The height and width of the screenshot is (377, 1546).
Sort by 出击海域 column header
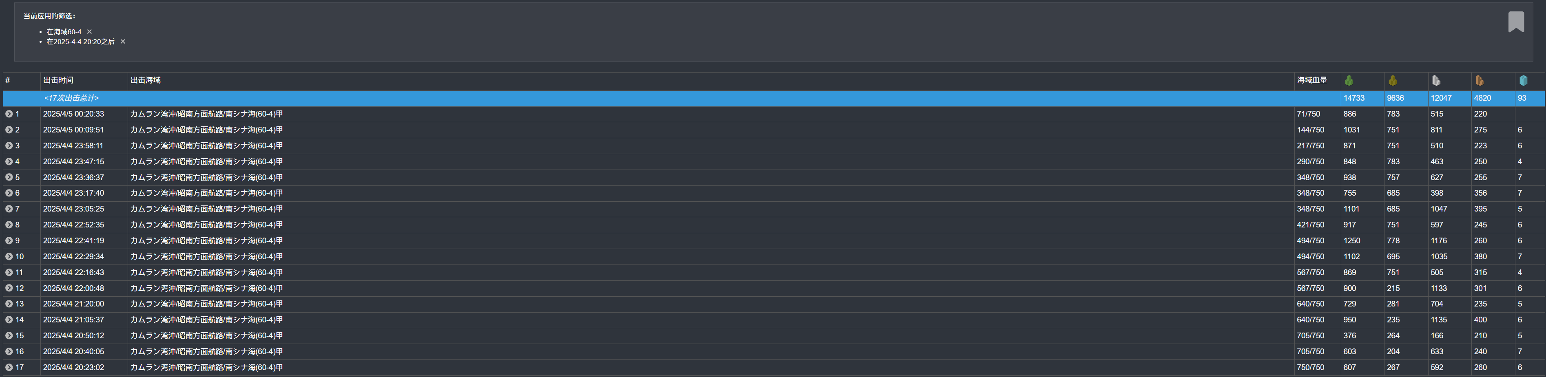[145, 80]
